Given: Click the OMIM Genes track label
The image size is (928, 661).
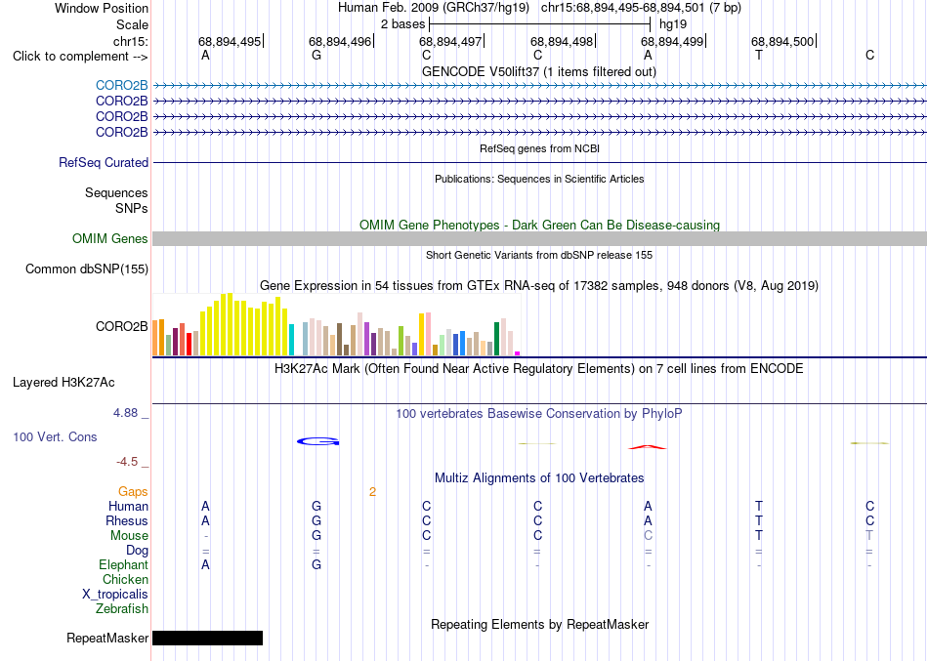Looking at the screenshot, I should (x=109, y=239).
